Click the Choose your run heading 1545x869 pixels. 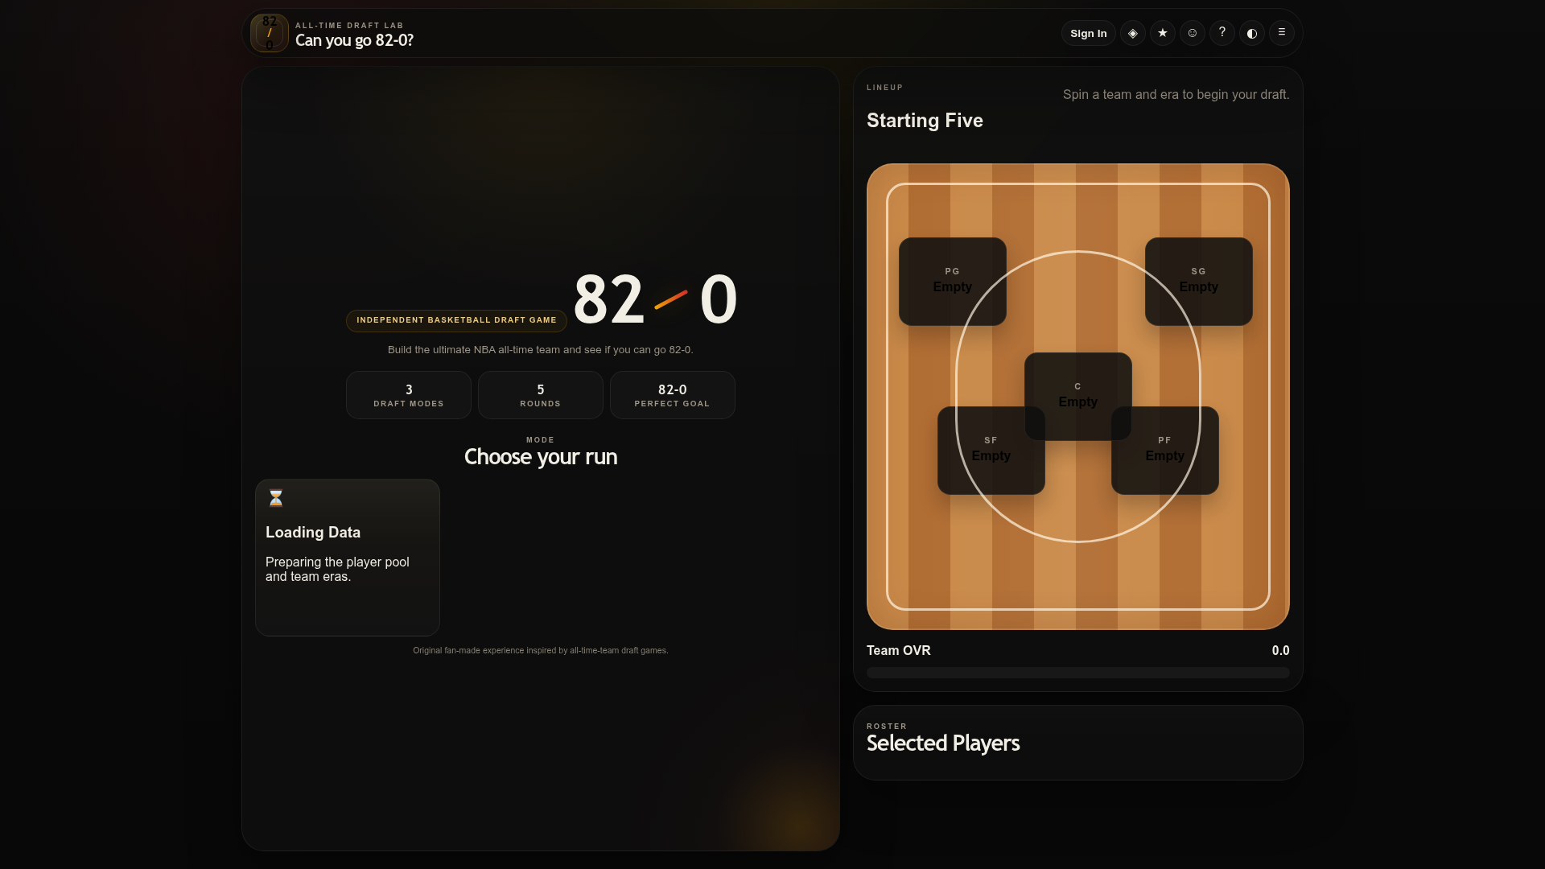click(541, 457)
